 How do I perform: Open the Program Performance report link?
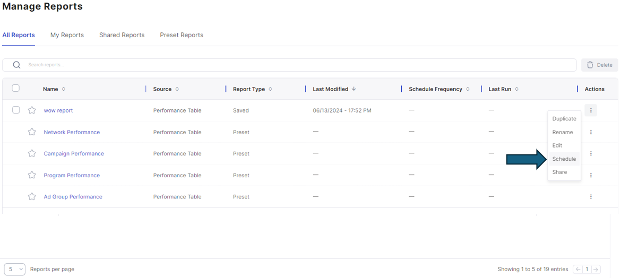pos(72,175)
